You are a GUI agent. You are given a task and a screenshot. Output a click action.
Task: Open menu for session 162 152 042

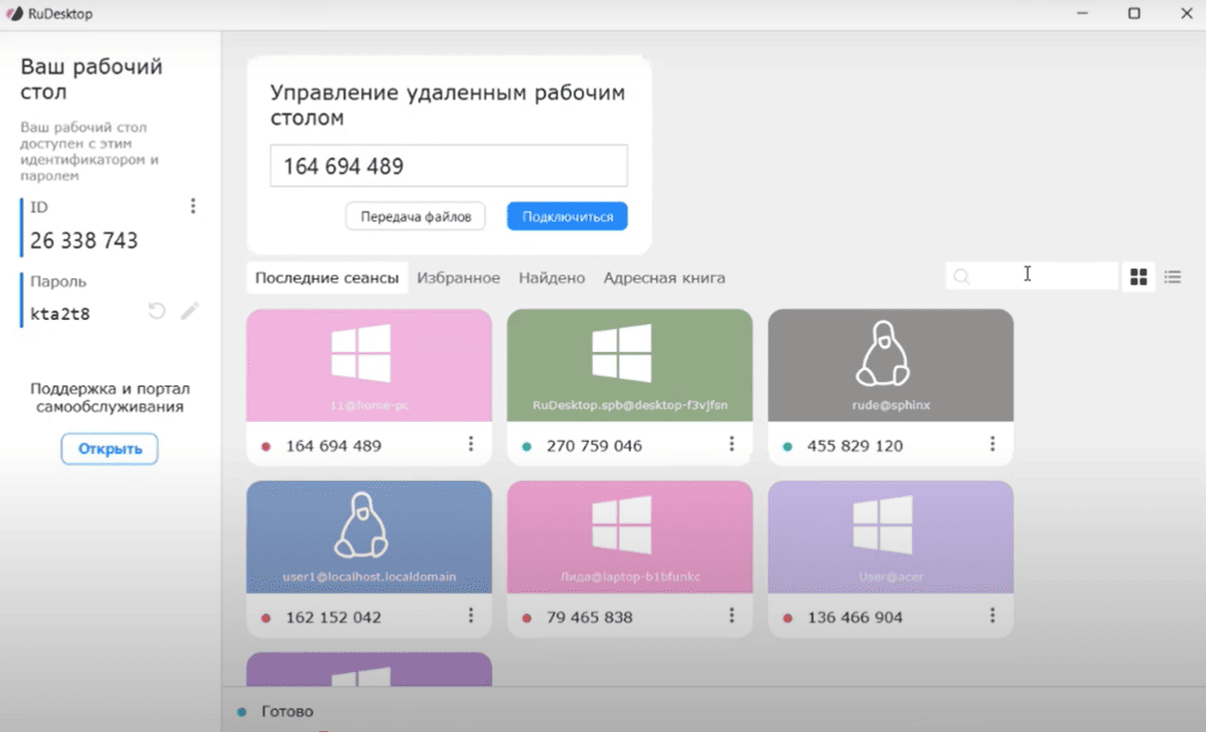click(471, 616)
